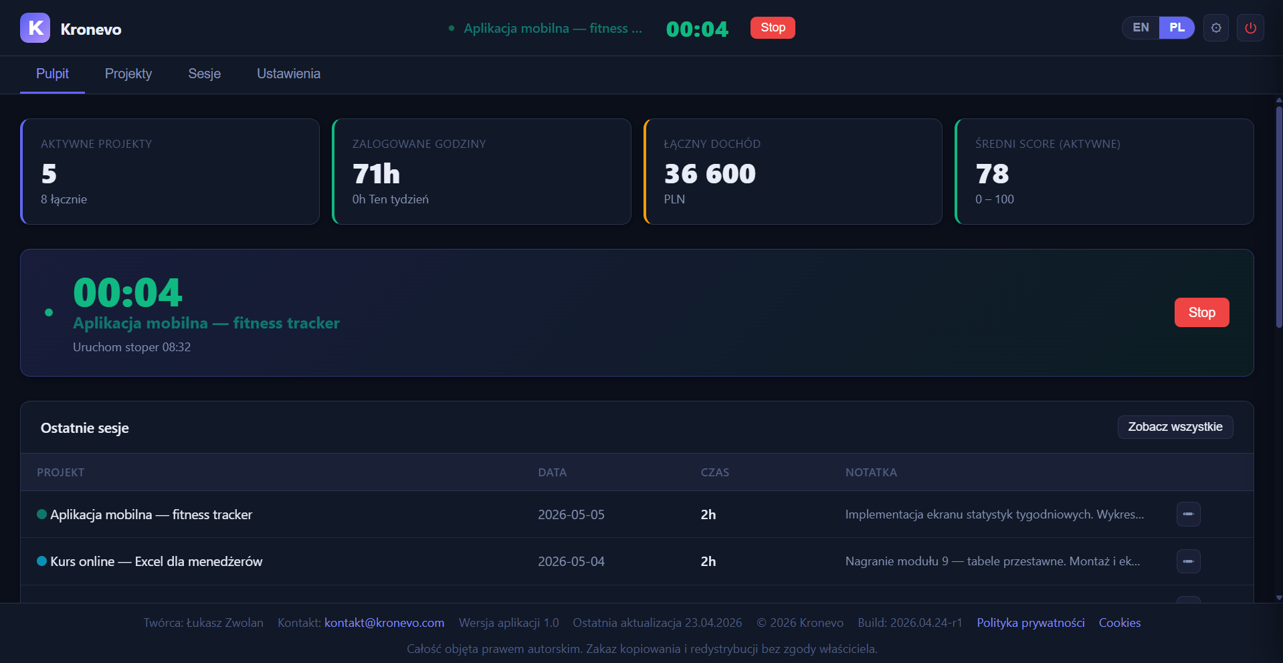
Task: Click the score value 78
Action: (992, 174)
